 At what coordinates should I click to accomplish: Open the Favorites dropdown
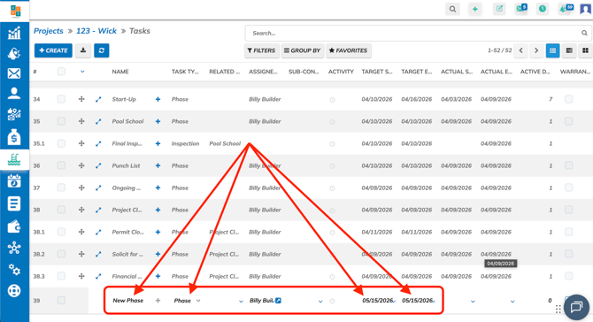click(349, 50)
